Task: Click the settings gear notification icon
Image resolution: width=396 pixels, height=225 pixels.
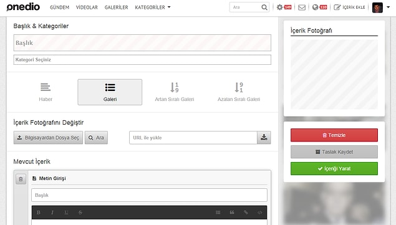Action: (279, 7)
